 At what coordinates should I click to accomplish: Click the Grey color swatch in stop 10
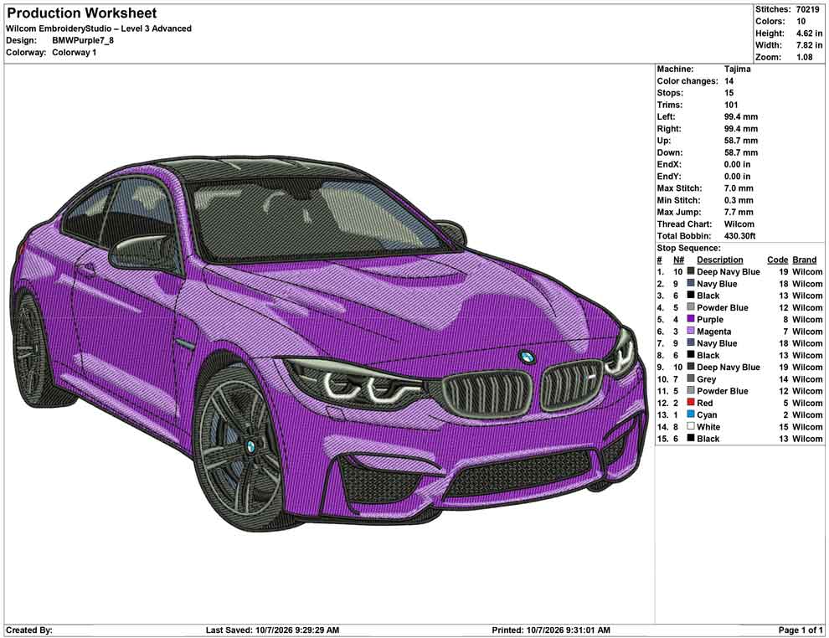click(691, 378)
